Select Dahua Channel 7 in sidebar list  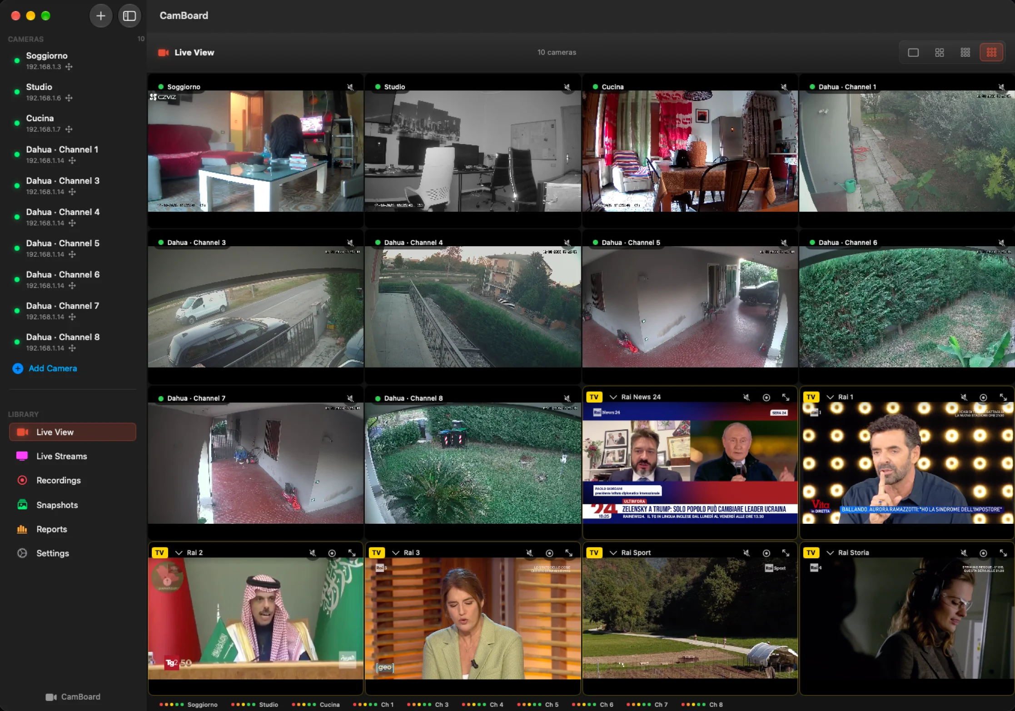(73, 311)
